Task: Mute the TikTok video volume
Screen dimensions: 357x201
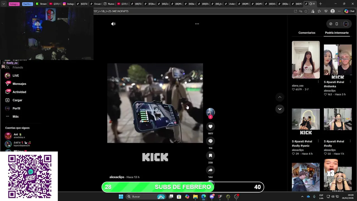Action: [113, 24]
